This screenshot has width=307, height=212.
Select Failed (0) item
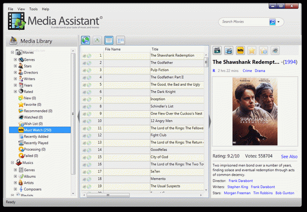click(x=28, y=156)
